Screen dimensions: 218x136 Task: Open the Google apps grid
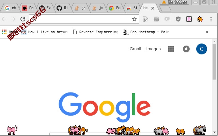[x=171, y=49]
